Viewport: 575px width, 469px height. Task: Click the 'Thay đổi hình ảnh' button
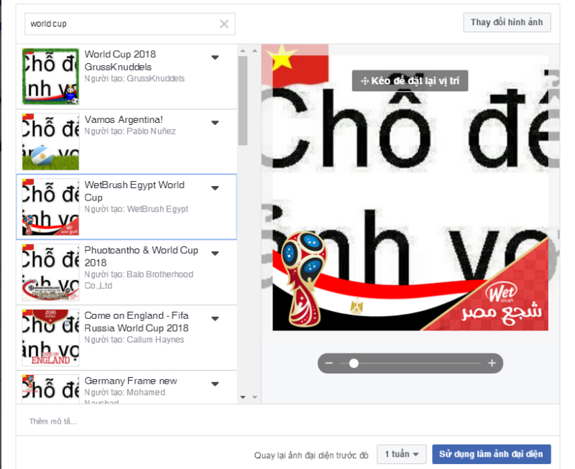click(x=507, y=22)
